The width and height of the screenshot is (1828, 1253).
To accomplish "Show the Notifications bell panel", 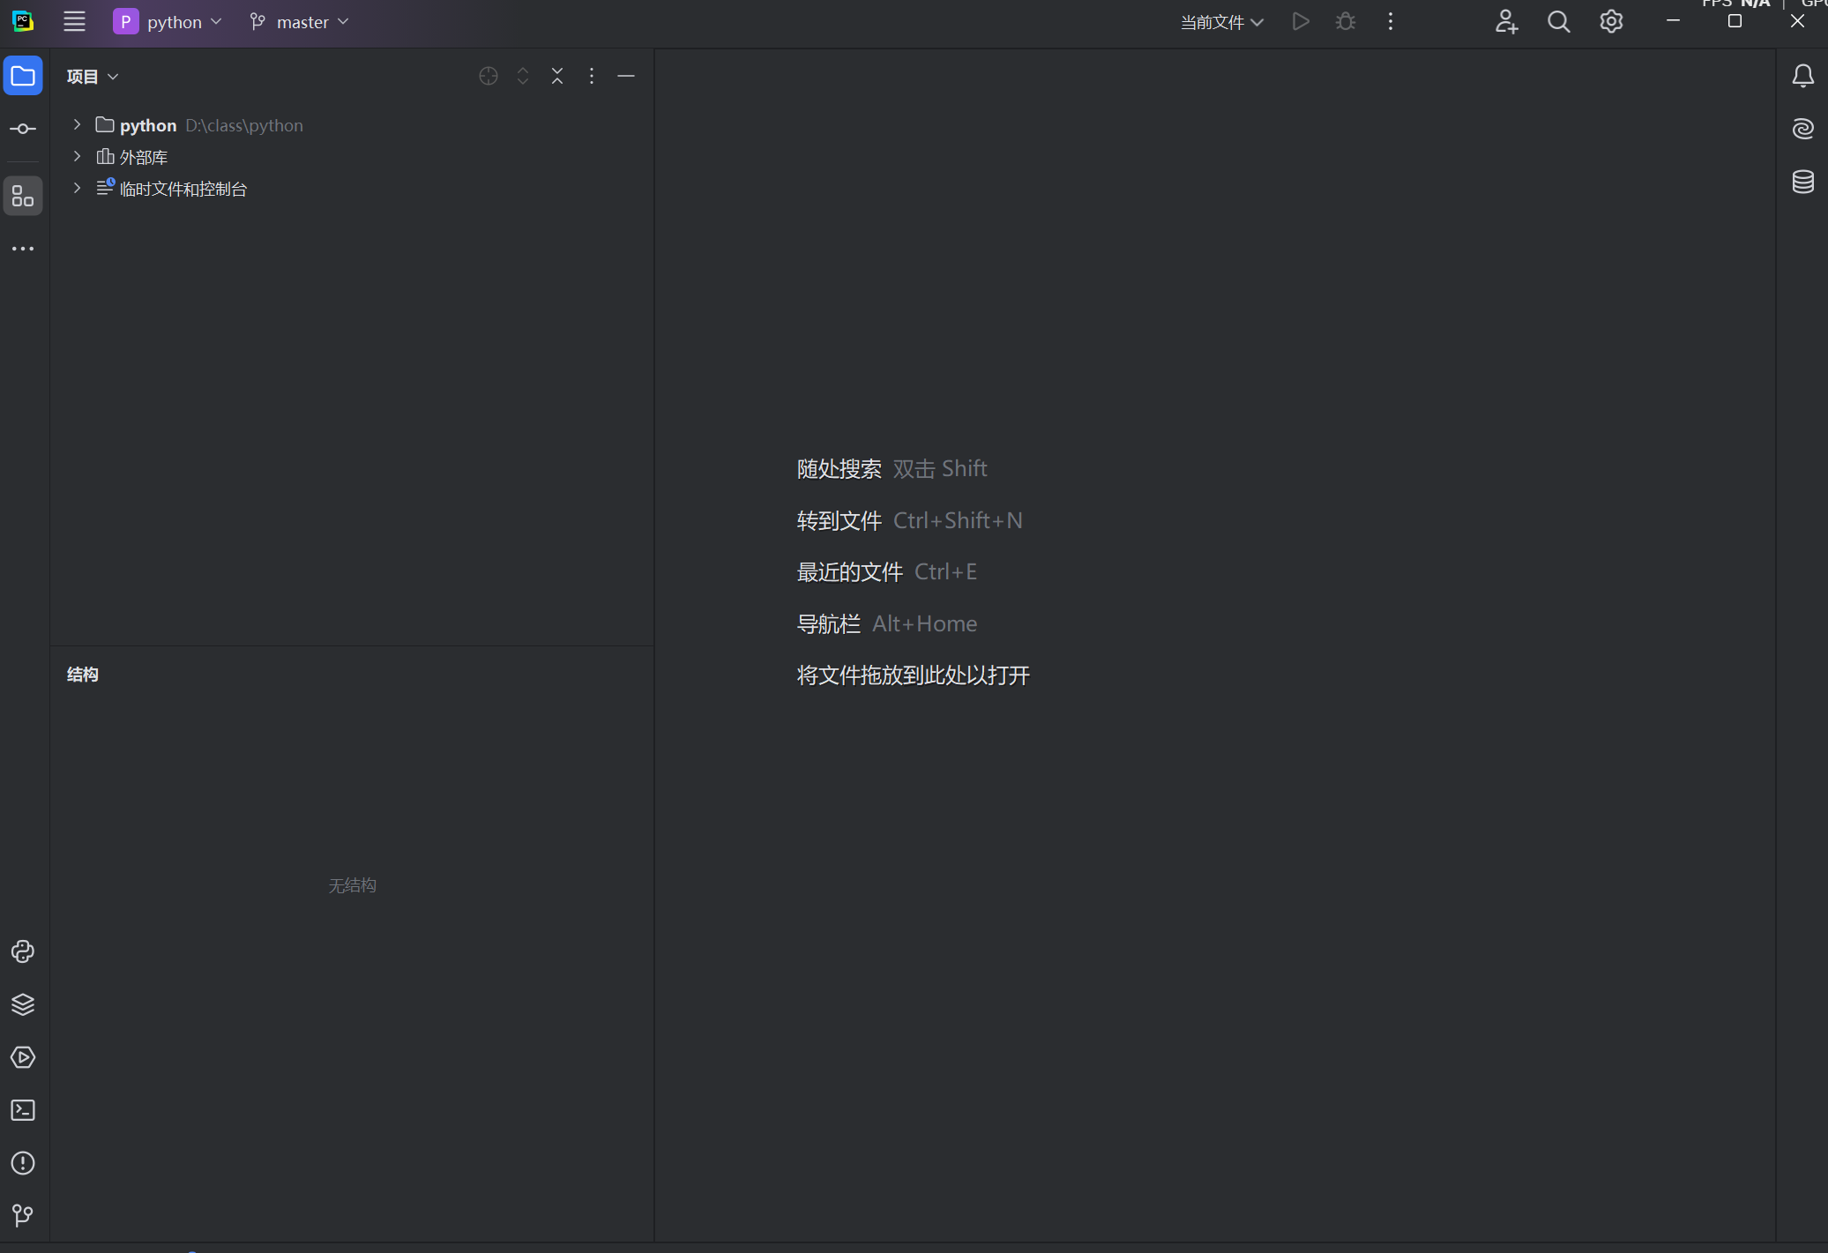I will 1802,76.
